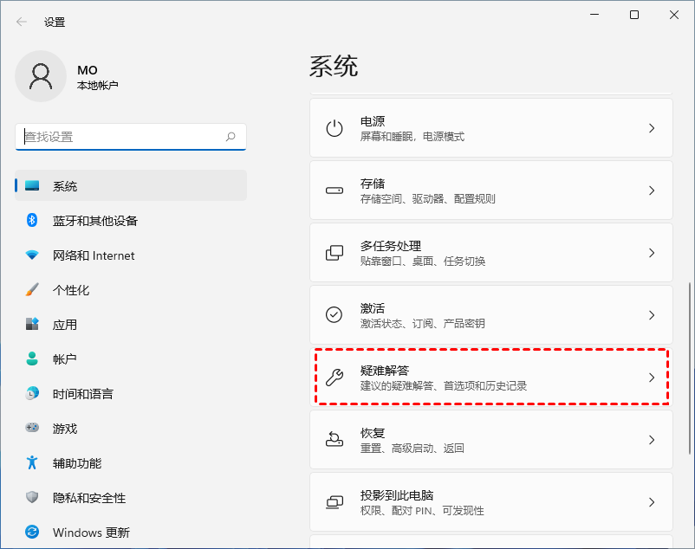Screen dimensions: 695x549
Task: Go back using the arrow button
Action: (x=20, y=22)
